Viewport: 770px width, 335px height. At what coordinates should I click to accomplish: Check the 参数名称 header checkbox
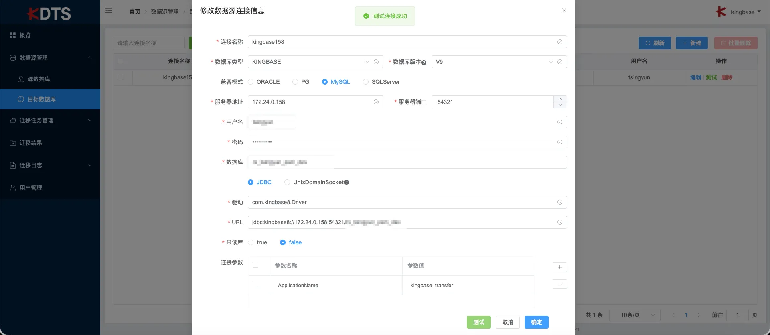coord(255,265)
